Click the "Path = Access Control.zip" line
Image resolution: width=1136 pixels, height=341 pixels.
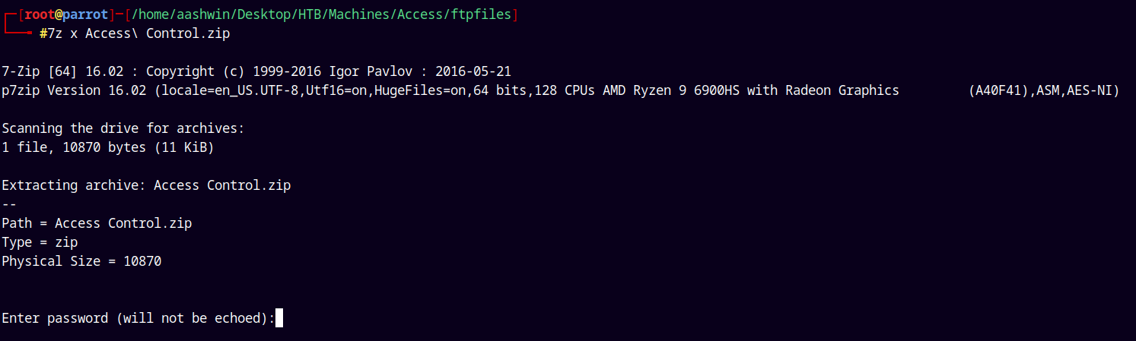click(97, 223)
